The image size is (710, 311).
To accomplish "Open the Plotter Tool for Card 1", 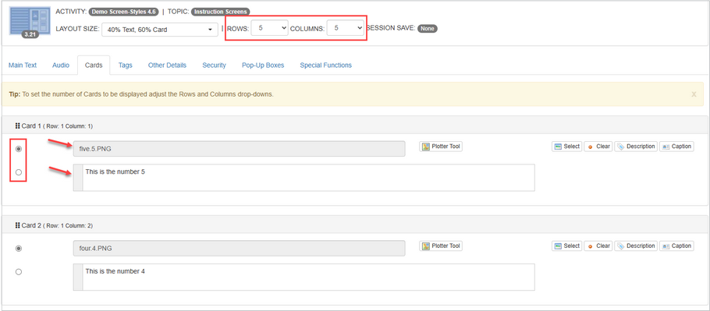I will pyautogui.click(x=441, y=147).
